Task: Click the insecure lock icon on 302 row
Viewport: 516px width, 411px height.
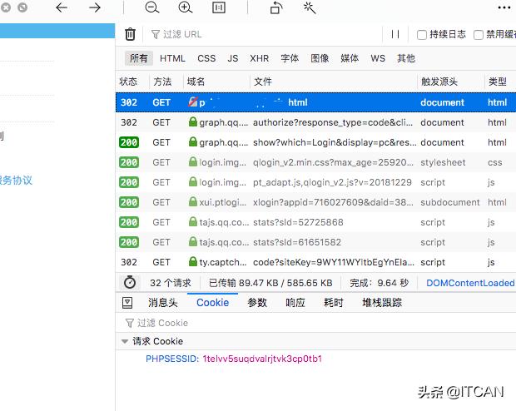Action: 193,102
